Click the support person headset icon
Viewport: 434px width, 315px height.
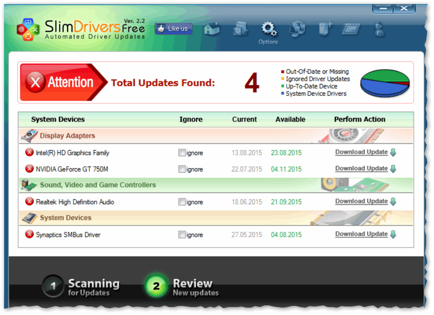tap(379, 30)
